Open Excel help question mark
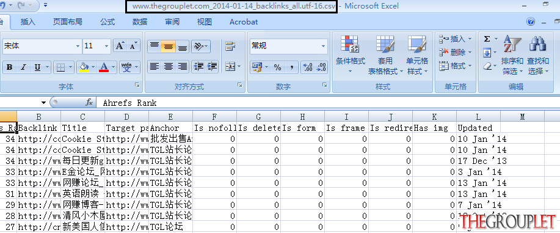560x233 pixels. (531, 21)
